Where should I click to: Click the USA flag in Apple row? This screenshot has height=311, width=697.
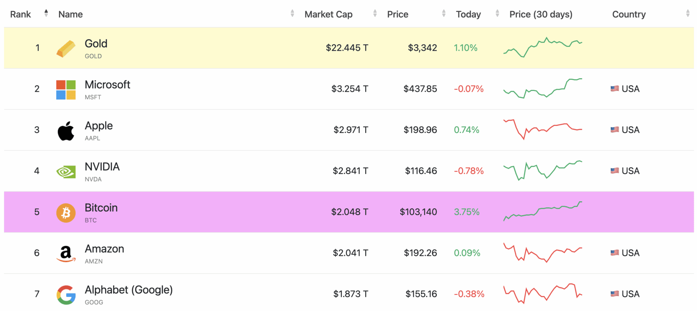click(x=615, y=130)
